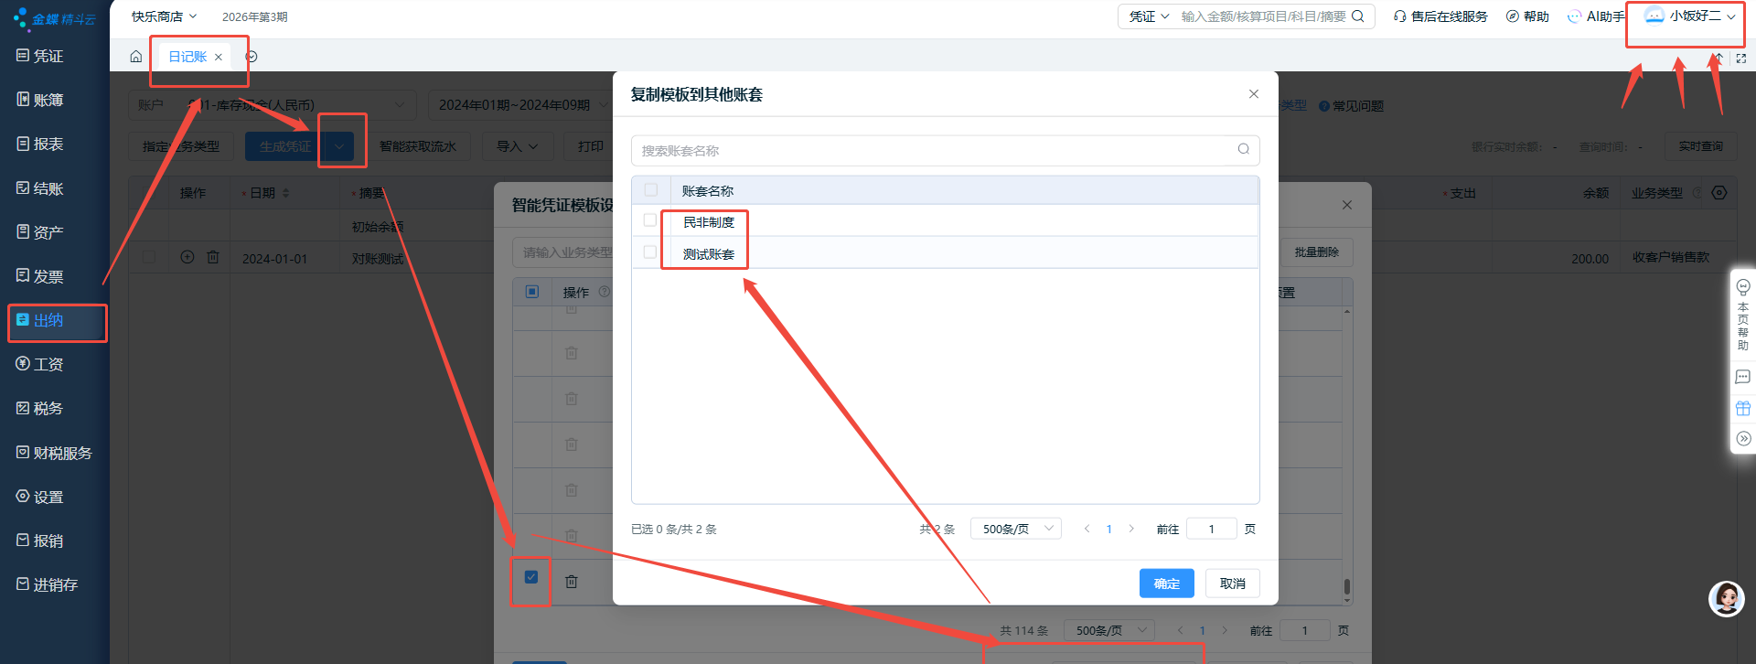The height and width of the screenshot is (664, 1756).
Task: Open 财税服务 from the sidebar
Action: click(55, 453)
